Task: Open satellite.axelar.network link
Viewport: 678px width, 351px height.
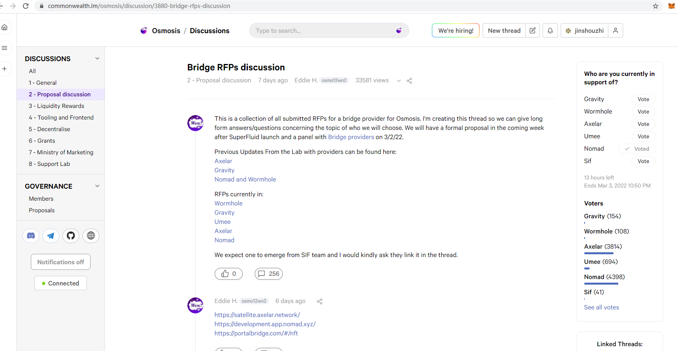Action: coord(257,315)
